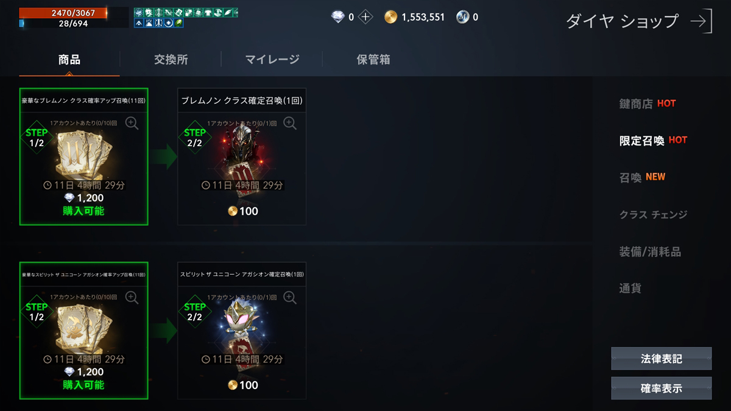Image resolution: width=731 pixels, height=411 pixels.
Task: Open the 装備/消耗品 category
Action: coord(650,251)
